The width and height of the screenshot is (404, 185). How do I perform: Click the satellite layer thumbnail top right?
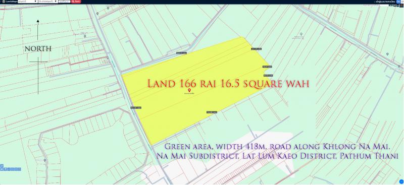click(x=401, y=6)
